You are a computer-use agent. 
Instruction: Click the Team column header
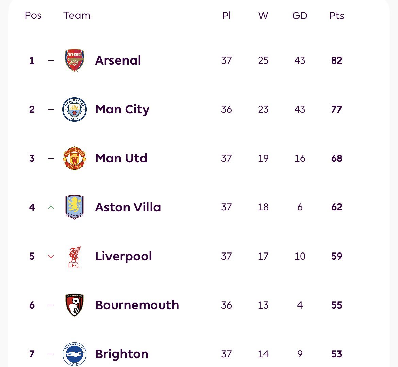click(77, 16)
